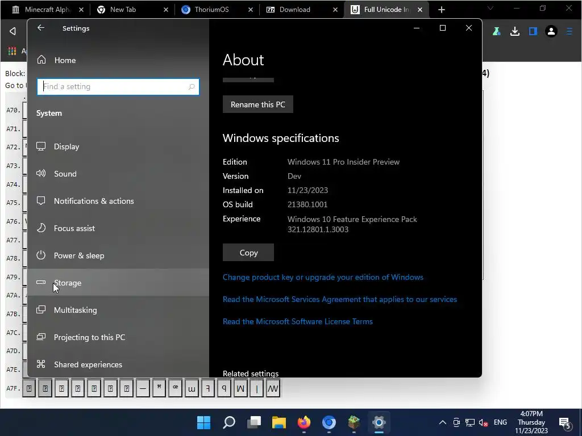The image size is (582, 436).
Task: Open Change product key or upgrade edition link
Action: [x=323, y=277]
